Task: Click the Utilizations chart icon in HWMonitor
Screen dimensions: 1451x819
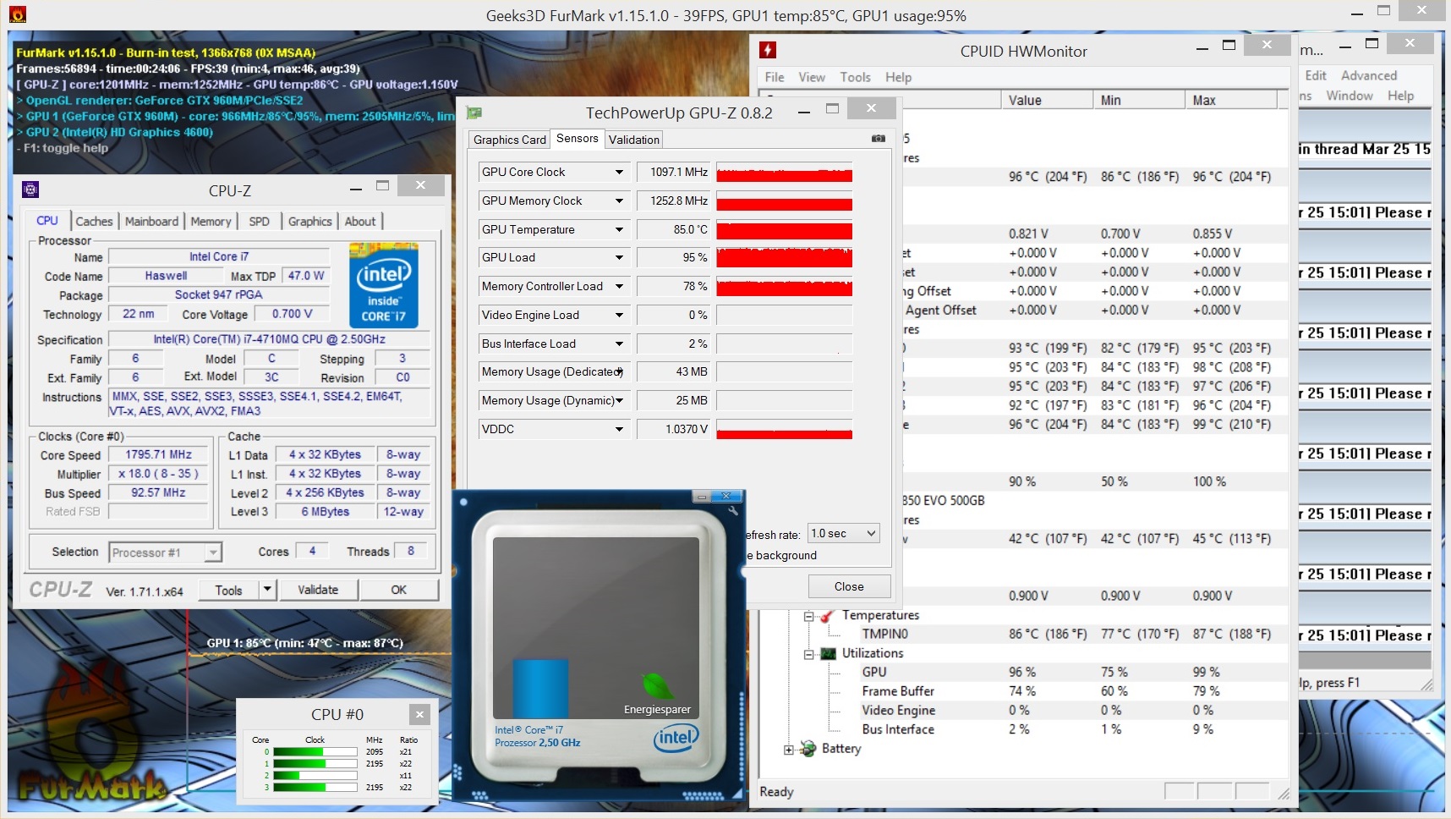Action: click(829, 653)
